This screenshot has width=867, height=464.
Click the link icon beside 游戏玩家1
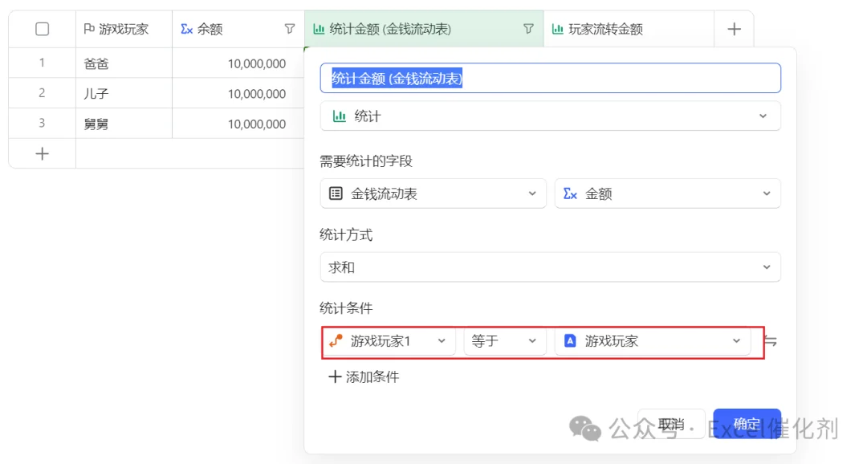(x=336, y=341)
